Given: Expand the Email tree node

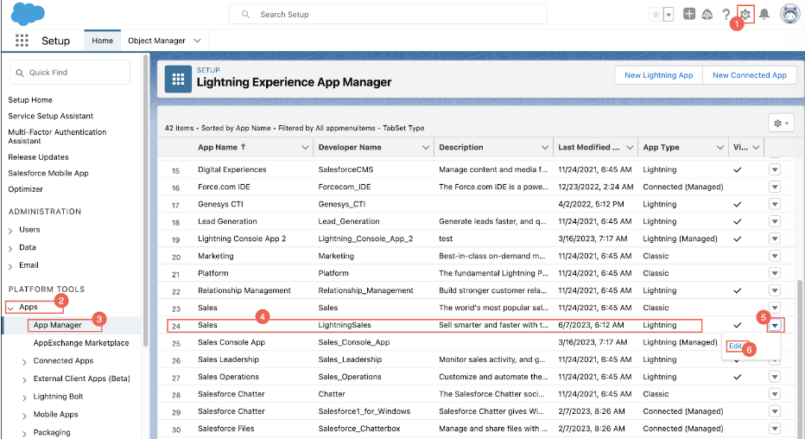Looking at the screenshot, I should point(10,266).
